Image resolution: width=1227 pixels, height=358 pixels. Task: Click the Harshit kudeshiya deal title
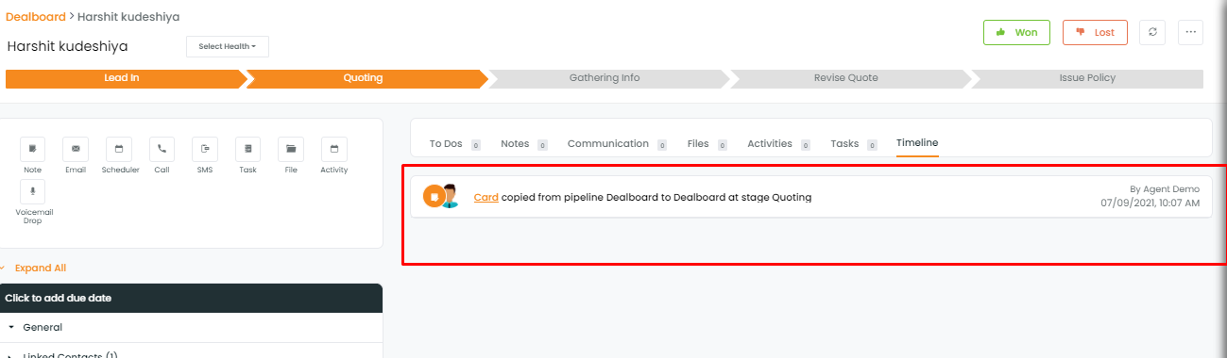(67, 46)
